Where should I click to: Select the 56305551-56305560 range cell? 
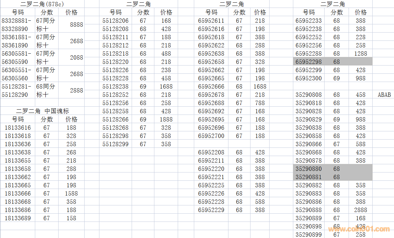coord(17,74)
